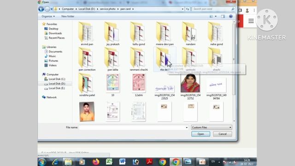This screenshot has height=166, width=295.
Task: Open the santoshi folder
Action: 190,59
